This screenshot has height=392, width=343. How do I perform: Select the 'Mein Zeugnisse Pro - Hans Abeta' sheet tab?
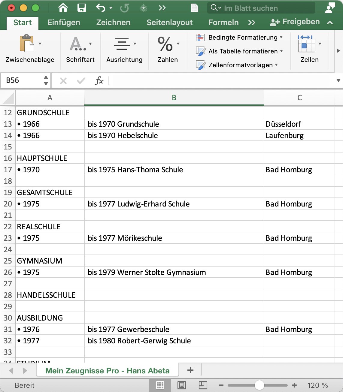pos(108,371)
